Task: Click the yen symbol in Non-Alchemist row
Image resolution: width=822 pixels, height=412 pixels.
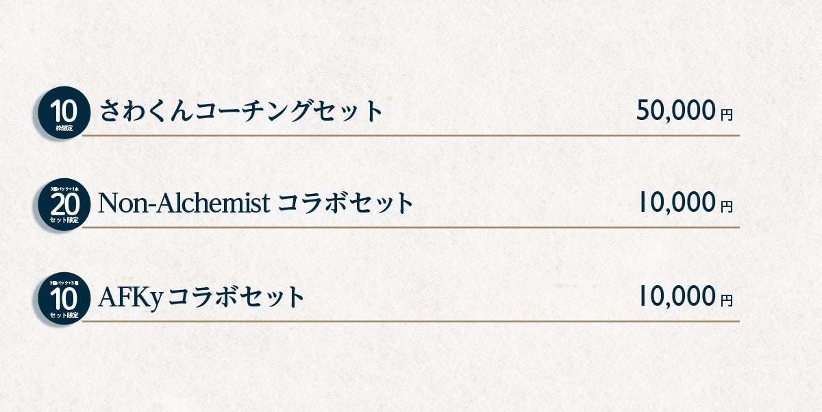Action: coord(727,206)
